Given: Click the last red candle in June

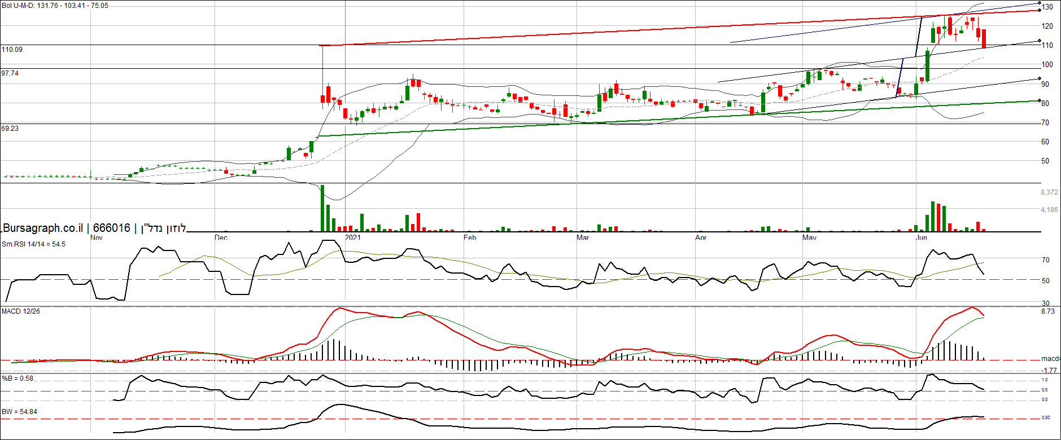Looking at the screenshot, I should pos(984,38).
